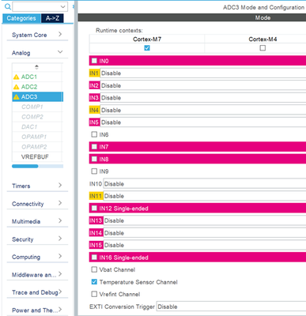Enable the IN9 checkbox
This screenshot has width=306, height=316.
coord(94,171)
